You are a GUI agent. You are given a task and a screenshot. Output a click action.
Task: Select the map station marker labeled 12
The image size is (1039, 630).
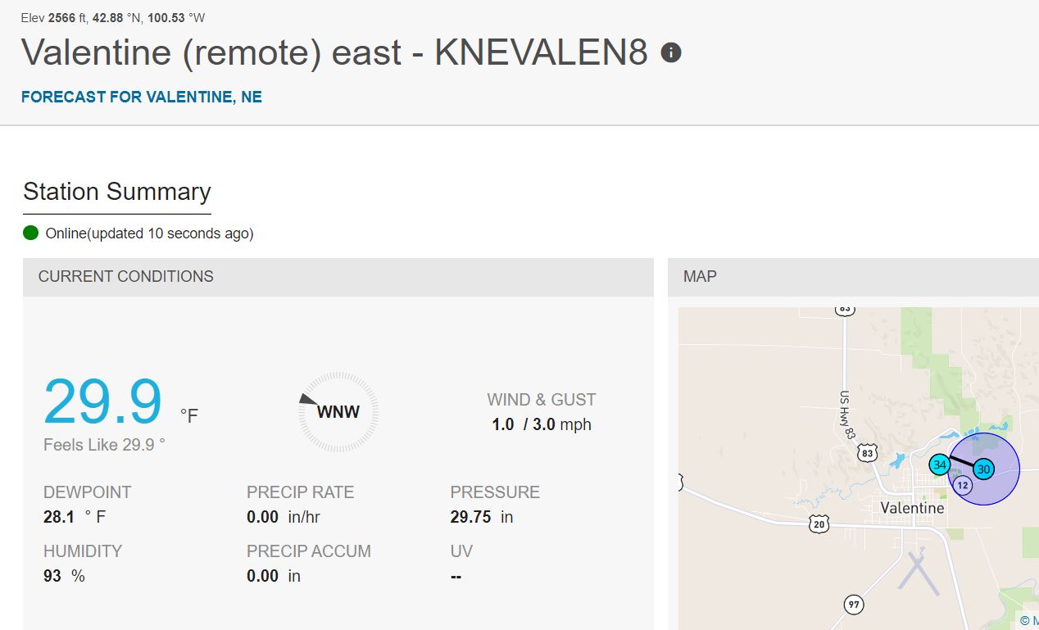click(962, 486)
